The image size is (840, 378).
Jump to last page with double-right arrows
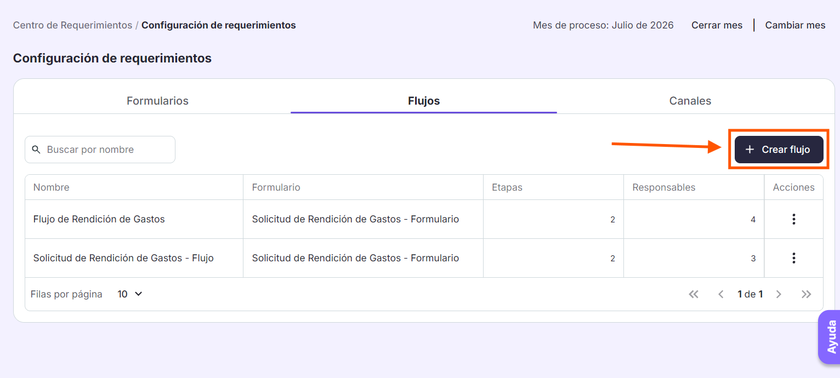(x=806, y=294)
